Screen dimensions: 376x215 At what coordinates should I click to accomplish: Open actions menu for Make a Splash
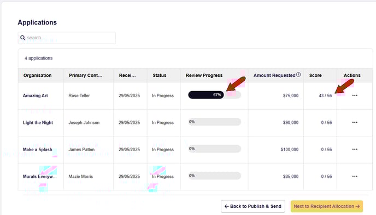click(355, 149)
